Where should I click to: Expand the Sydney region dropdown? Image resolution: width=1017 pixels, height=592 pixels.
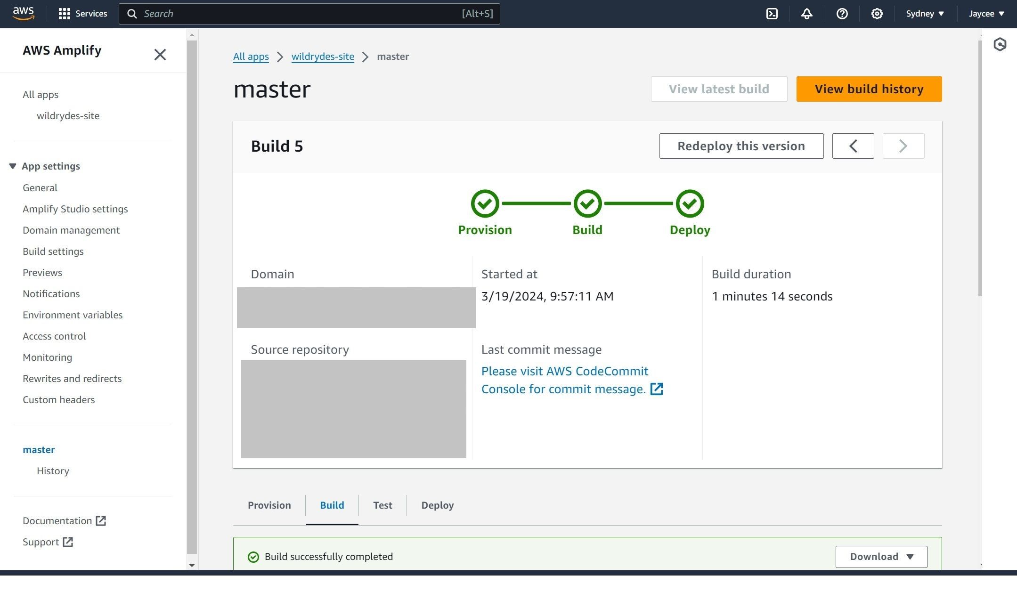[925, 14]
